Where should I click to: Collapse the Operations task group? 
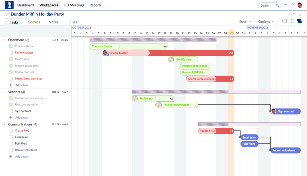[x=4, y=40]
